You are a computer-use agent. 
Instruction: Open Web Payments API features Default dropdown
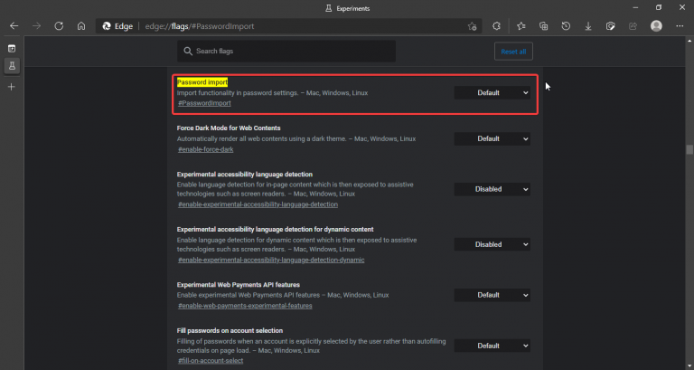point(492,295)
